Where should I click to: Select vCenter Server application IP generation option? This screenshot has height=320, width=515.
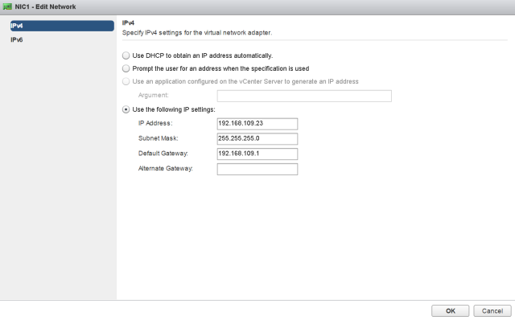pyautogui.click(x=126, y=81)
